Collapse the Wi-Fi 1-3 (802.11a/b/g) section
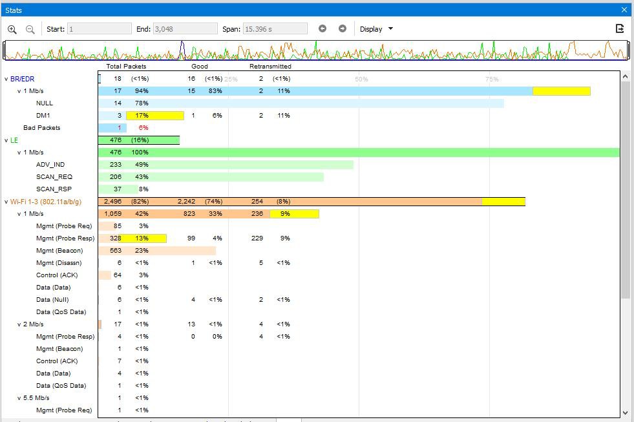Image resolution: width=634 pixels, height=422 pixels. [x=6, y=202]
